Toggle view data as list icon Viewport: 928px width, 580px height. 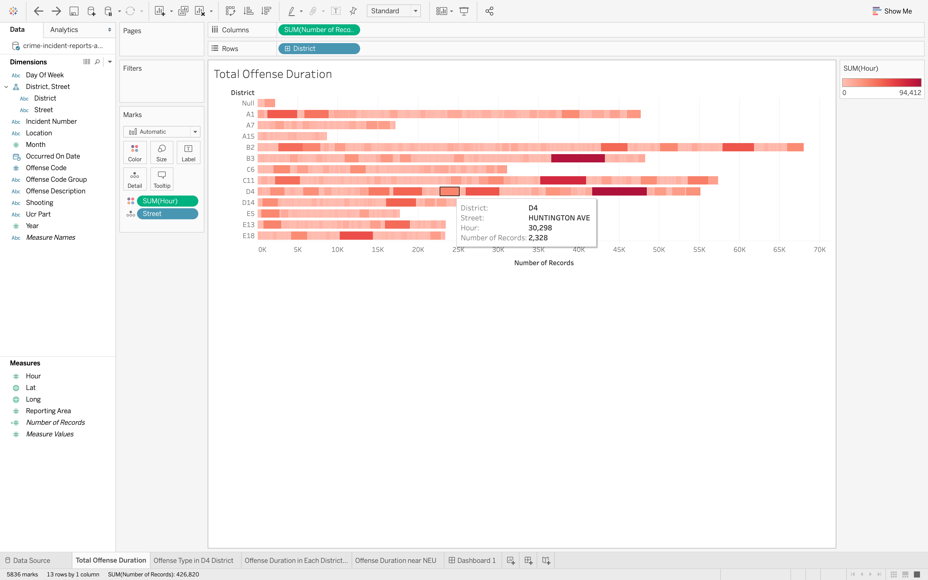pos(87,62)
